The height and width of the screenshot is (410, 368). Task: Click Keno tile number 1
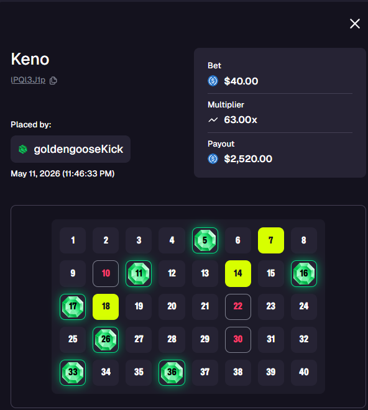73,240
